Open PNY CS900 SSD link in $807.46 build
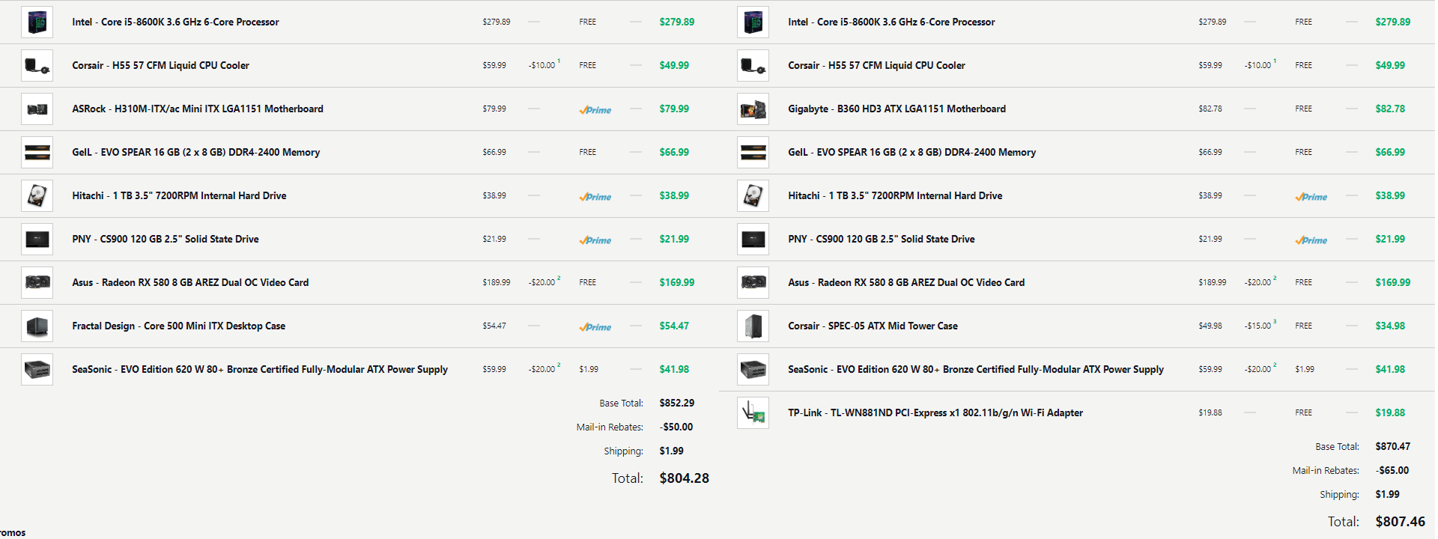Image resolution: width=1438 pixels, height=539 pixels. 882,240
